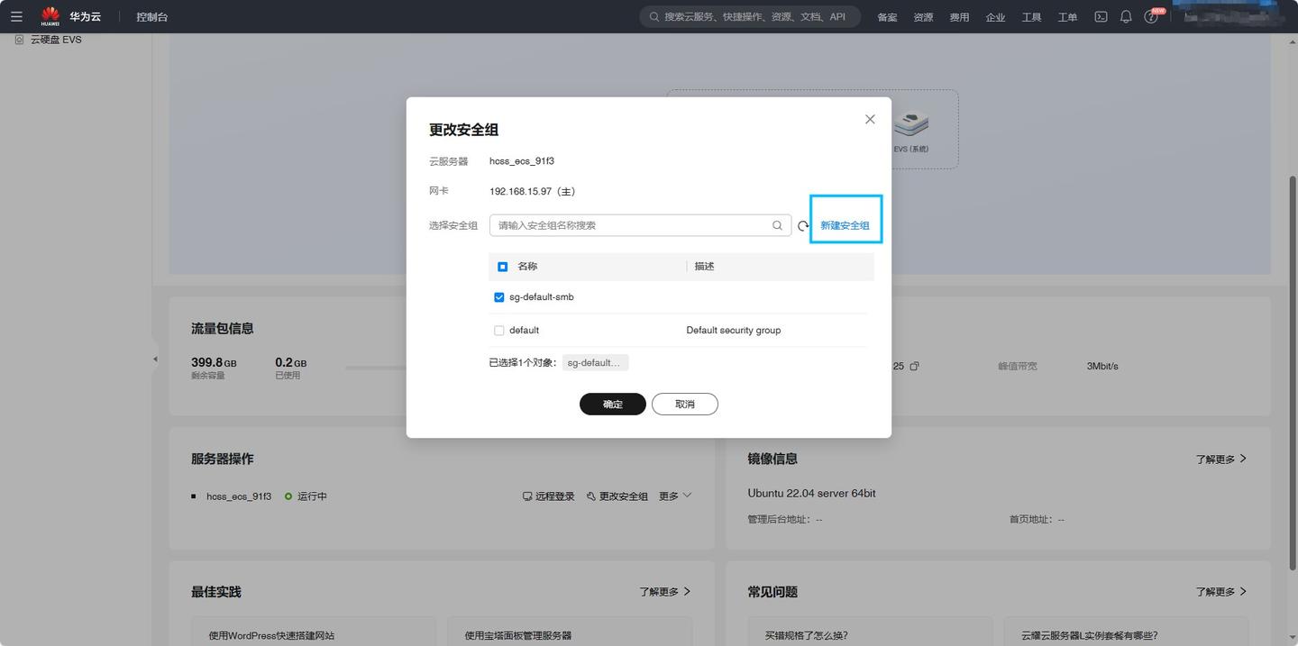Screen dimensions: 1298x646
Task: Focus the top cloud service search box
Action: pos(750,16)
